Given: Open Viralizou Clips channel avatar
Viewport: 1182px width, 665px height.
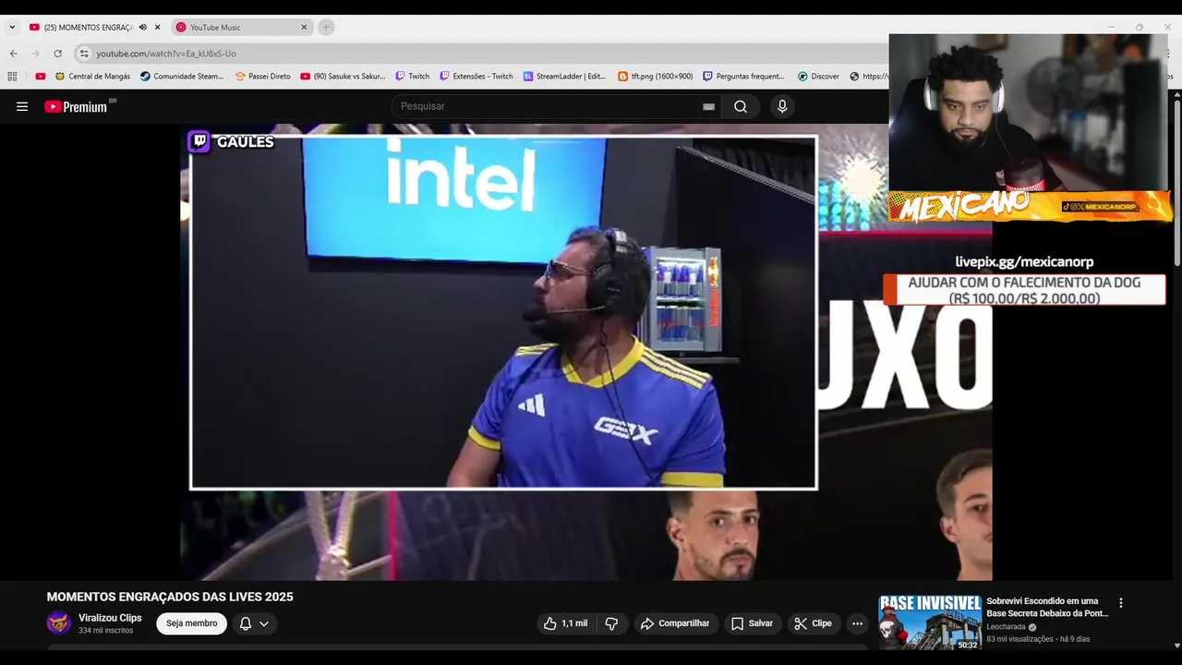Looking at the screenshot, I should pyautogui.click(x=59, y=623).
